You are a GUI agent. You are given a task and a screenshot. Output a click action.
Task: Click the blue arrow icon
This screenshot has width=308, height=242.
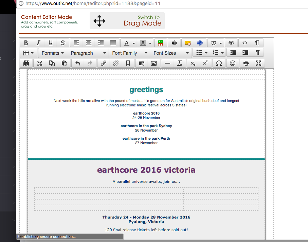pyautogui.click(x=200, y=43)
